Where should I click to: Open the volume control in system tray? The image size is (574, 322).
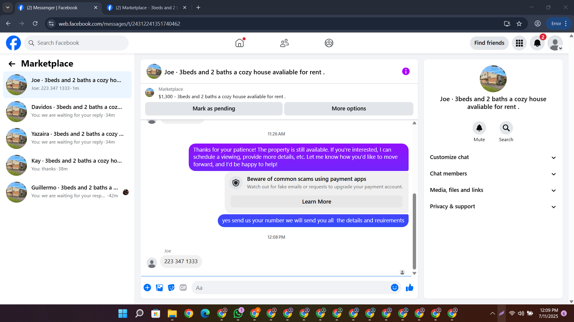click(521, 313)
